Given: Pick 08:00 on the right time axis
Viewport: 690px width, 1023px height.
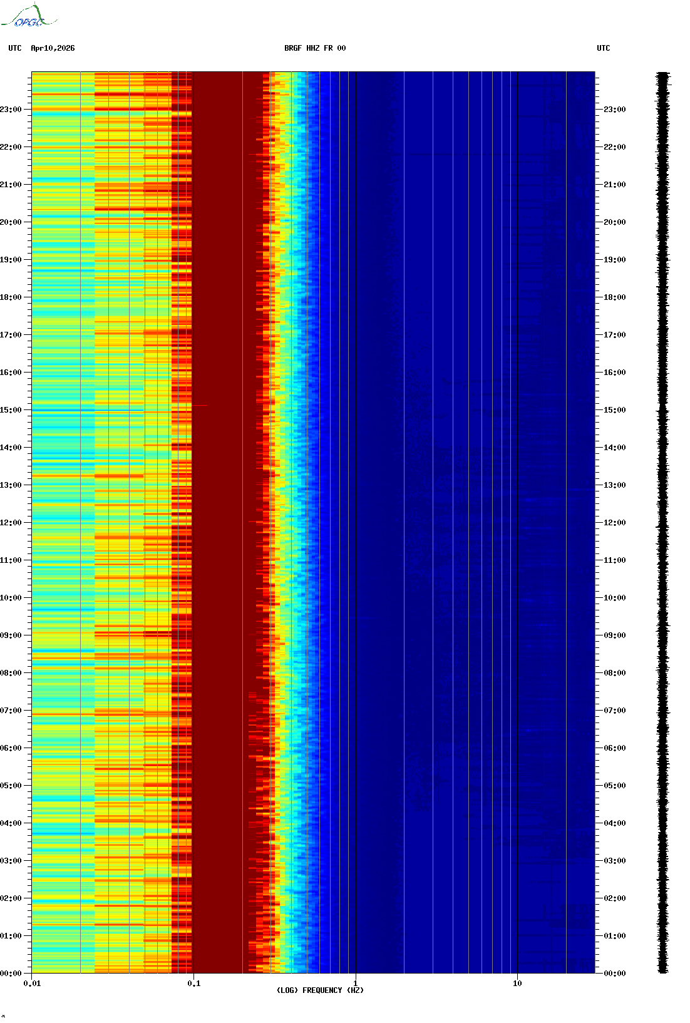Looking at the screenshot, I should pyautogui.click(x=615, y=673).
